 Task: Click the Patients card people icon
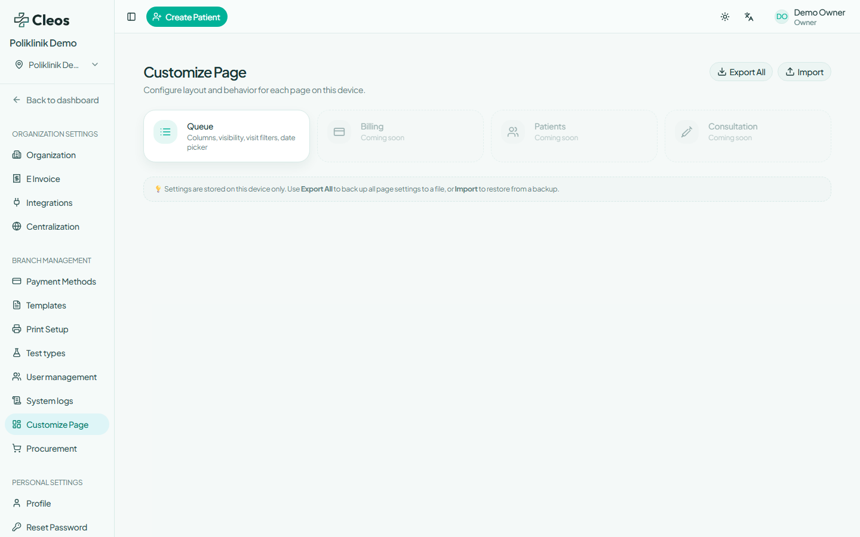click(513, 132)
